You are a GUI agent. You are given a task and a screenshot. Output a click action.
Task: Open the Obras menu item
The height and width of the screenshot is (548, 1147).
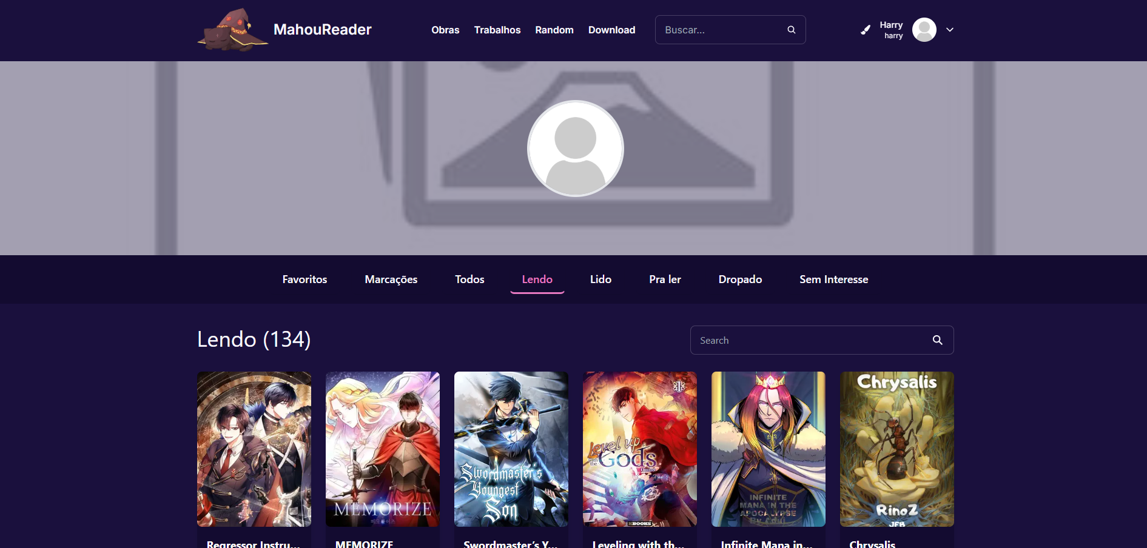point(445,30)
